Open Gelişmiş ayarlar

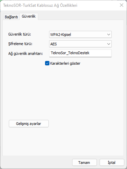(29, 124)
